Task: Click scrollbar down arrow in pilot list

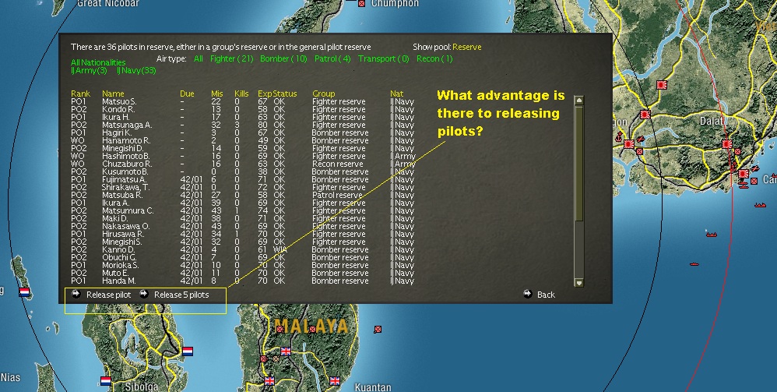Action: point(578,282)
